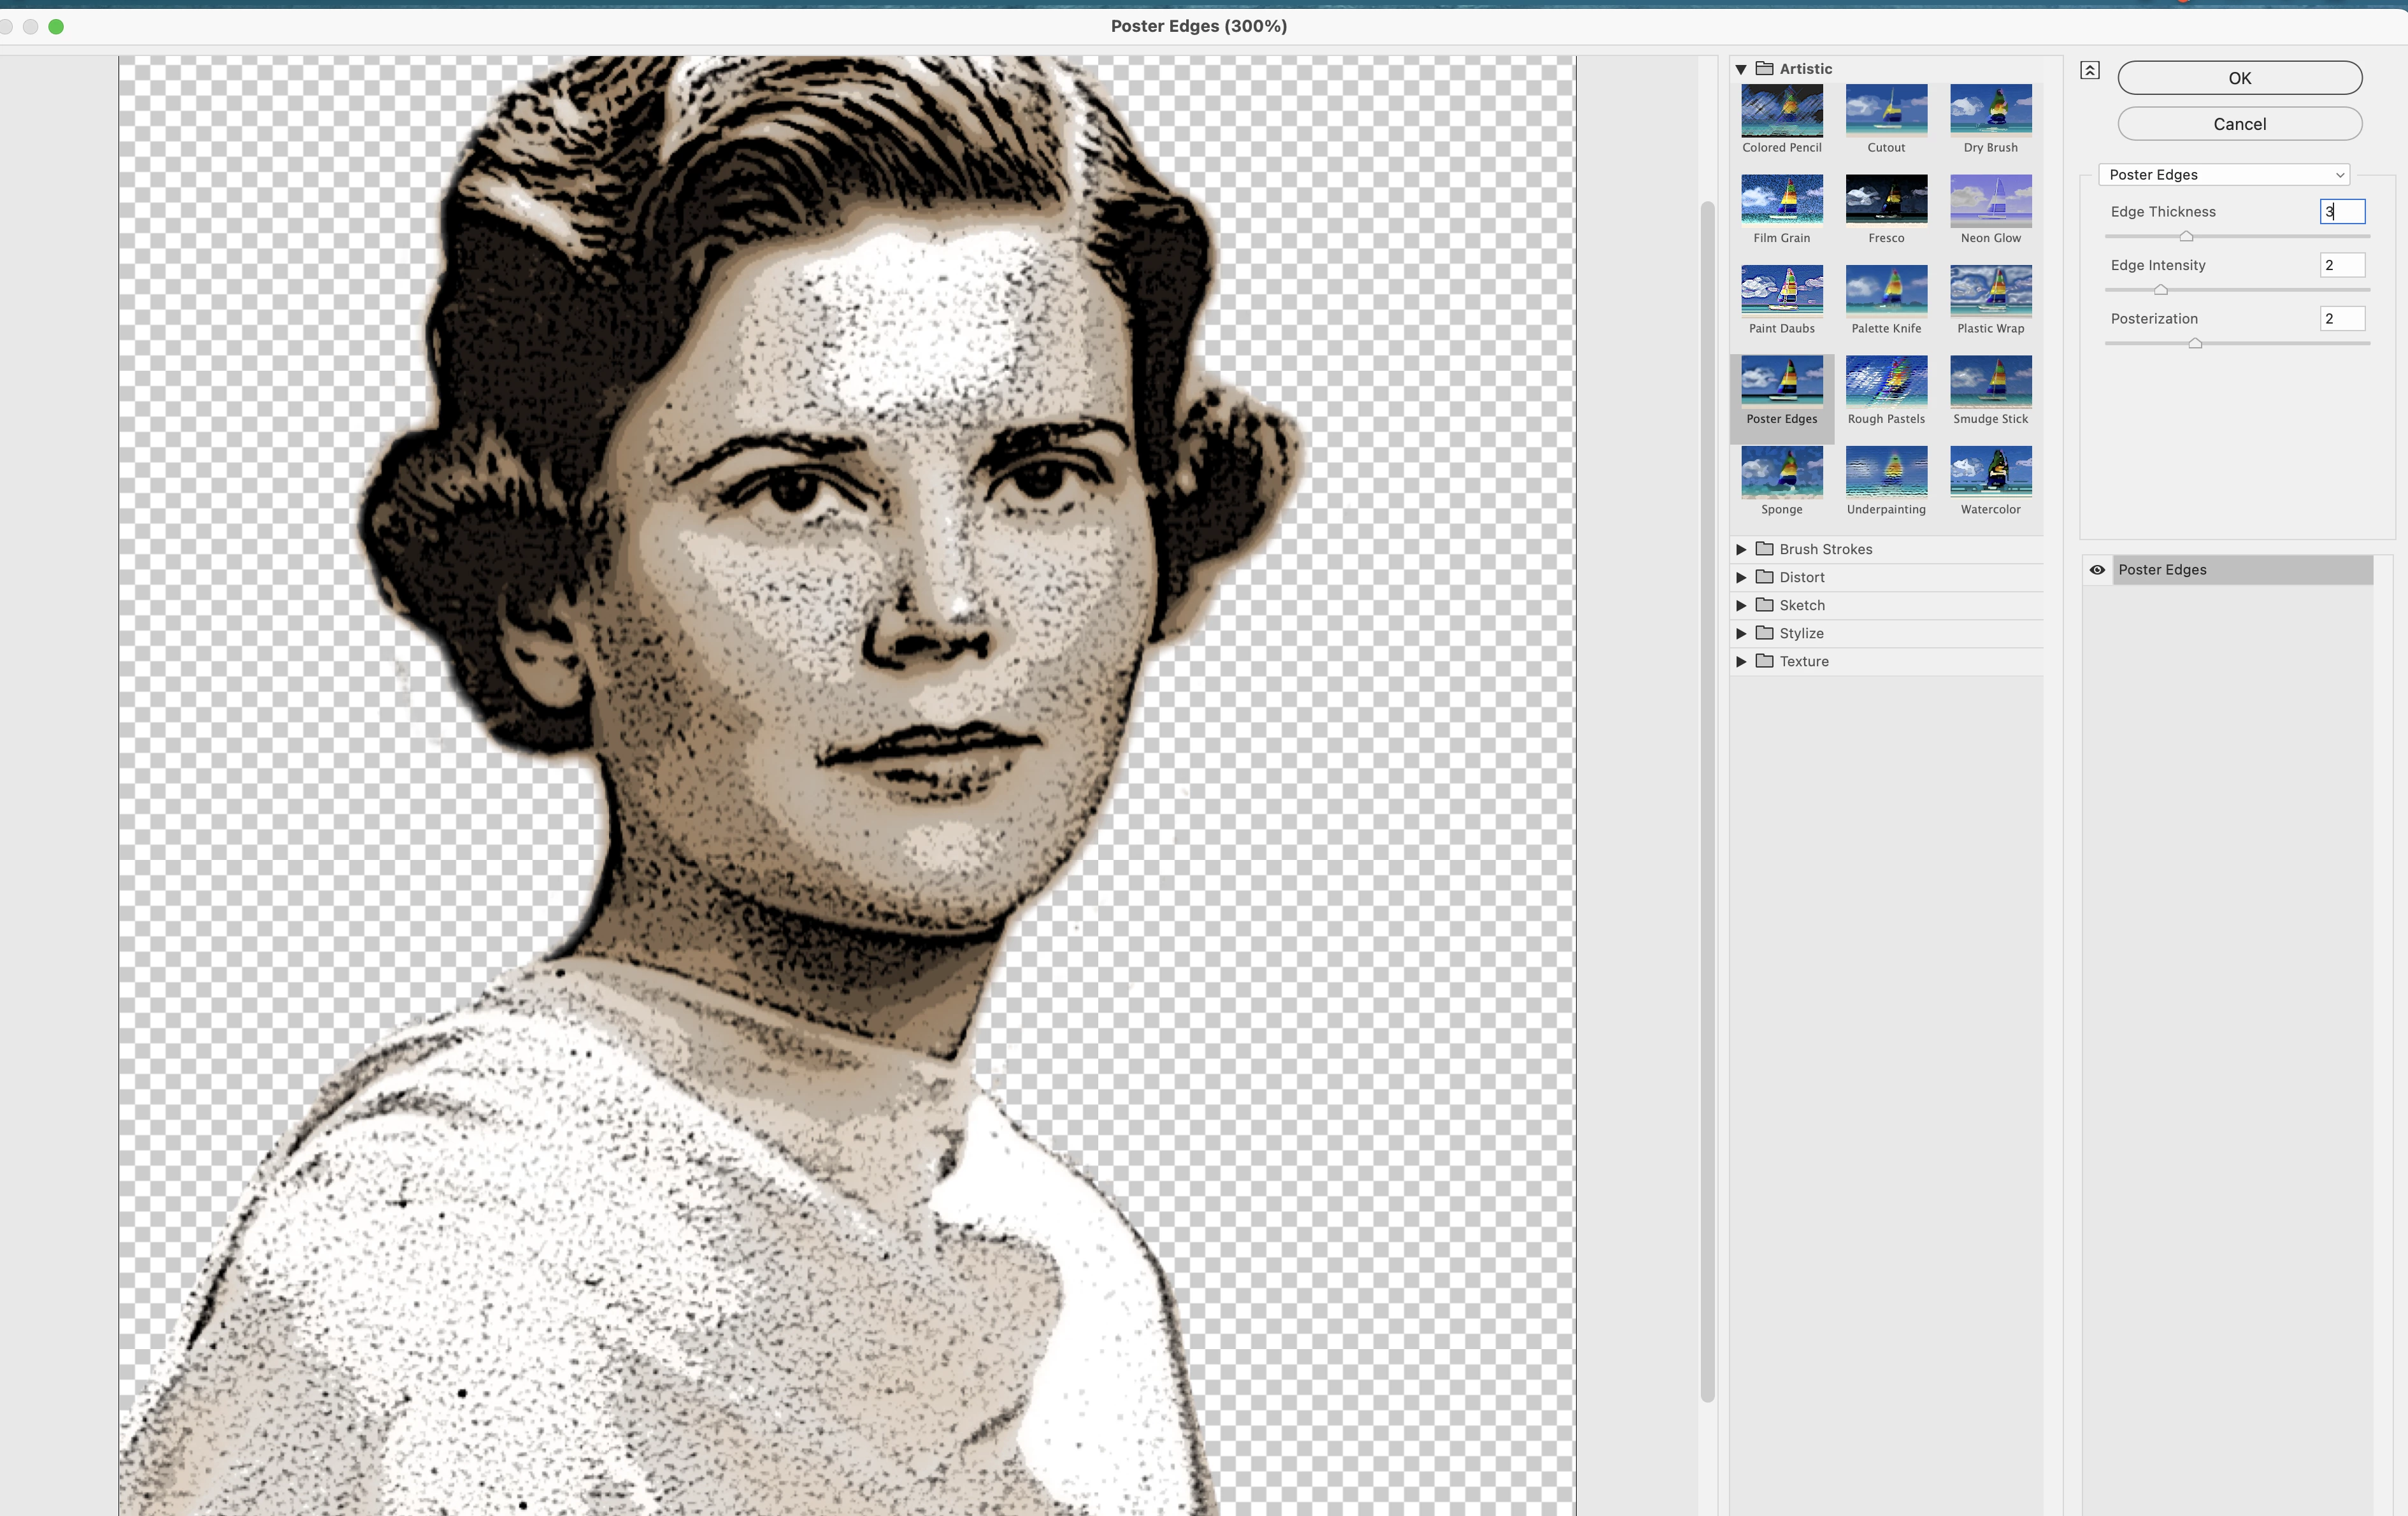Pick the Rough Pastels filter
The height and width of the screenshot is (1516, 2408).
(1885, 382)
